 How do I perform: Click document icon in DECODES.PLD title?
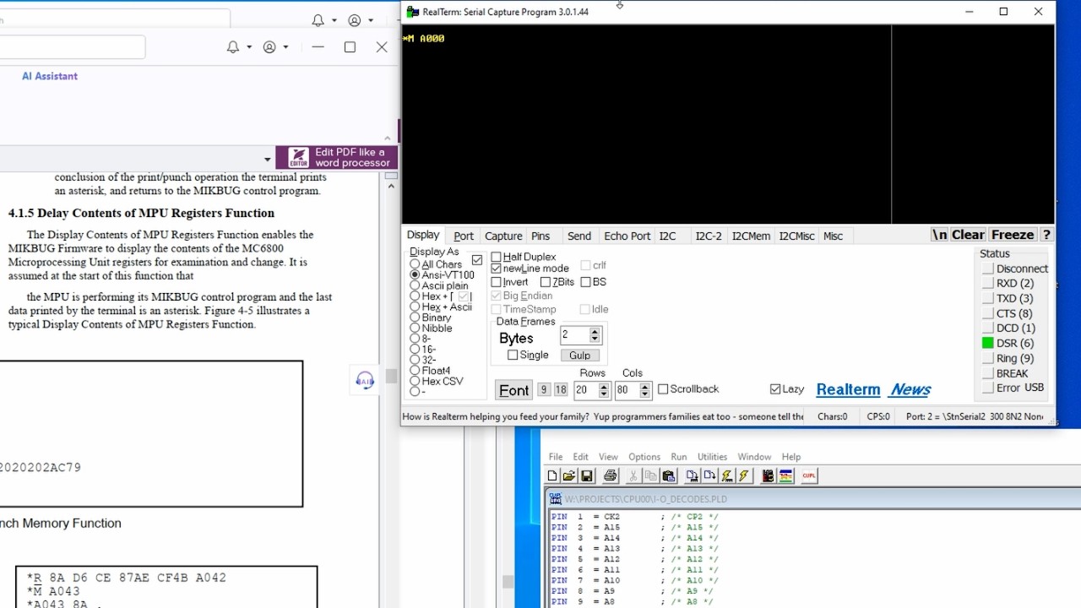pos(556,499)
